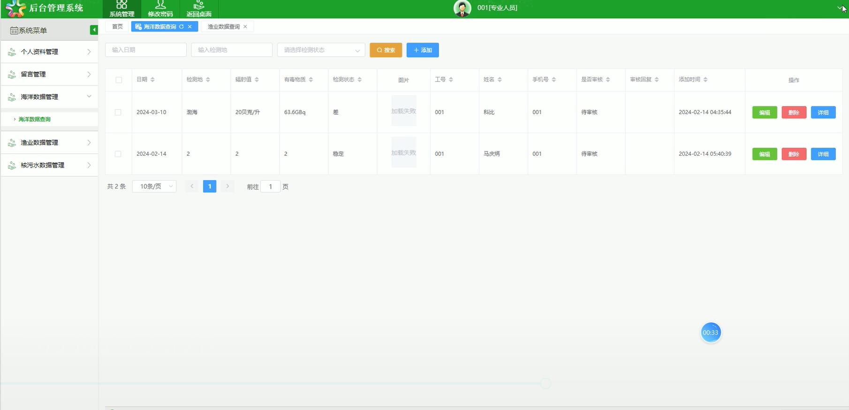Click 编辑 for the 马庆炳 row
849x410 pixels.
click(765, 154)
